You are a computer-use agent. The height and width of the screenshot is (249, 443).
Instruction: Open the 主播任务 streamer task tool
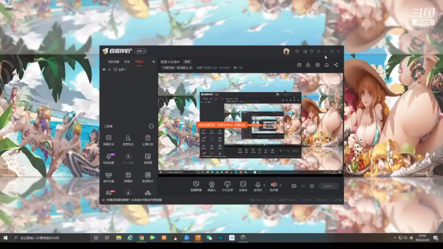(148, 141)
